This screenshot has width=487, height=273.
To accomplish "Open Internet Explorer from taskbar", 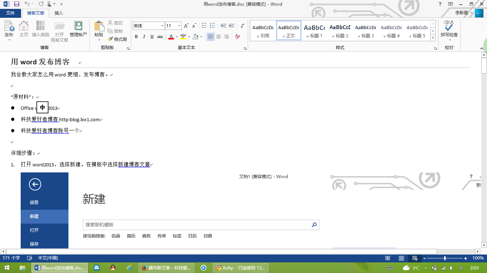I will point(130,268).
